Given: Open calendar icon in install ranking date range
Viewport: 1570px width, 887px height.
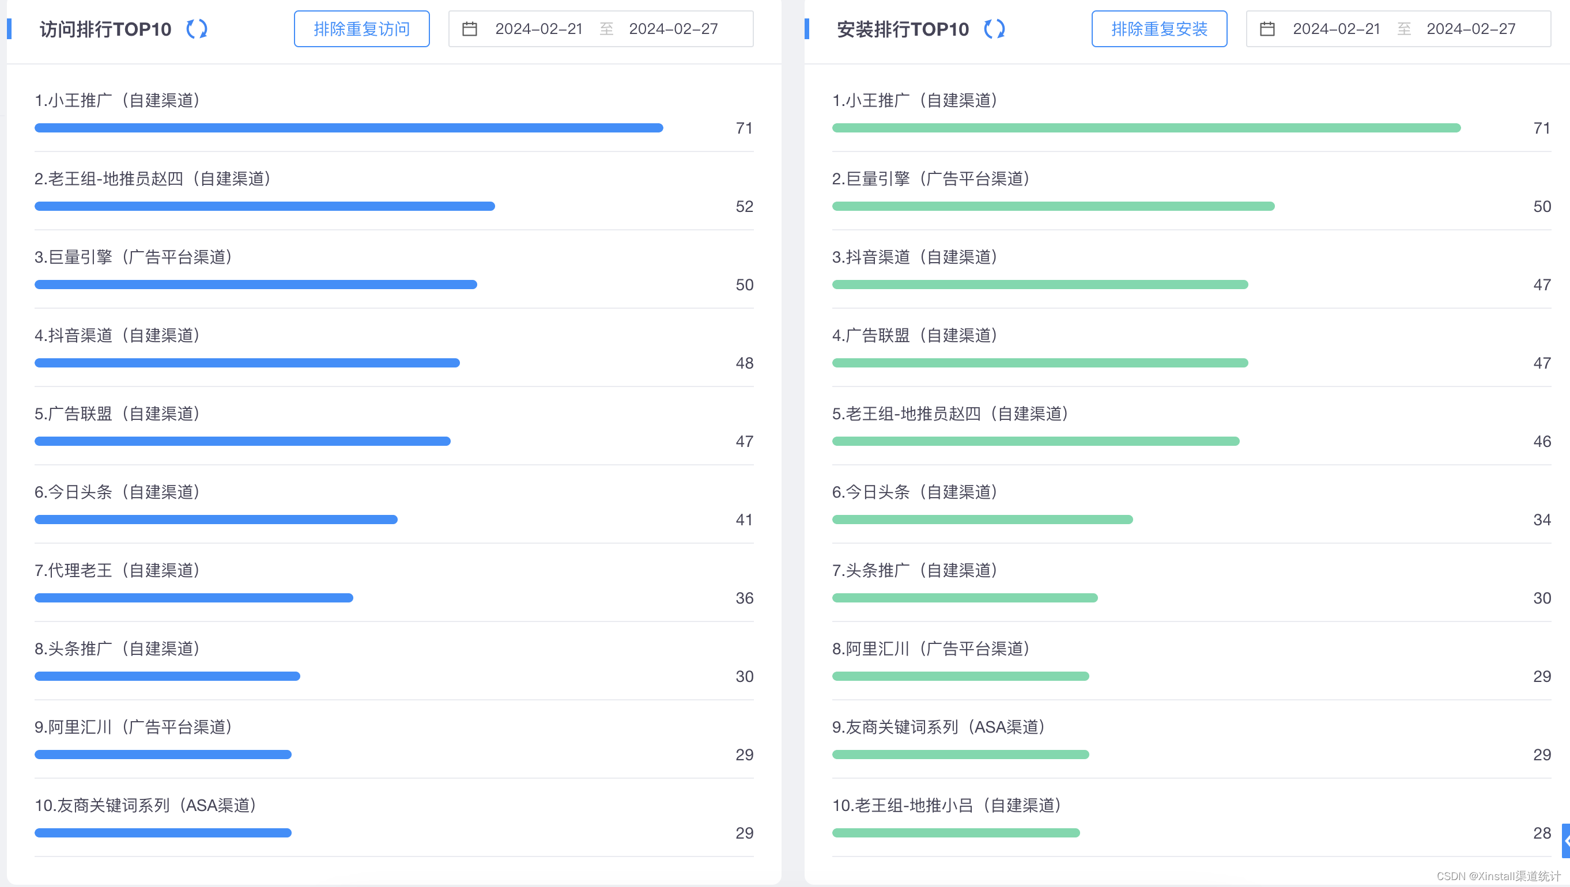Looking at the screenshot, I should [1267, 29].
